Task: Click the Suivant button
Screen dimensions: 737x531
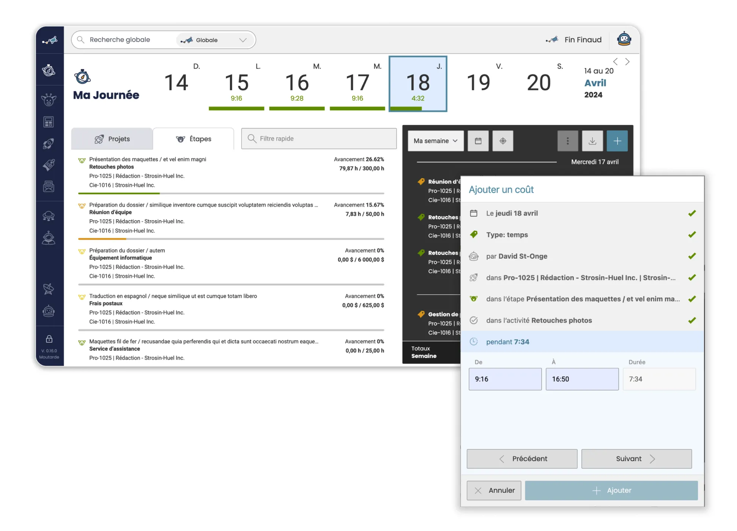Action: [x=636, y=459]
